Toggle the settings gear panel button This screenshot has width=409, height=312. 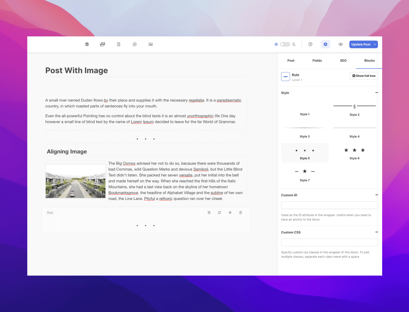325,44
